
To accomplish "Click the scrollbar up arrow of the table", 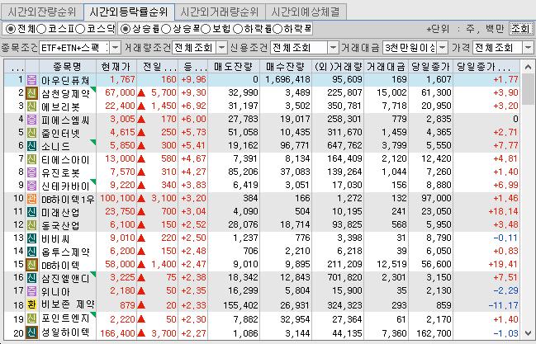I will 528,67.
